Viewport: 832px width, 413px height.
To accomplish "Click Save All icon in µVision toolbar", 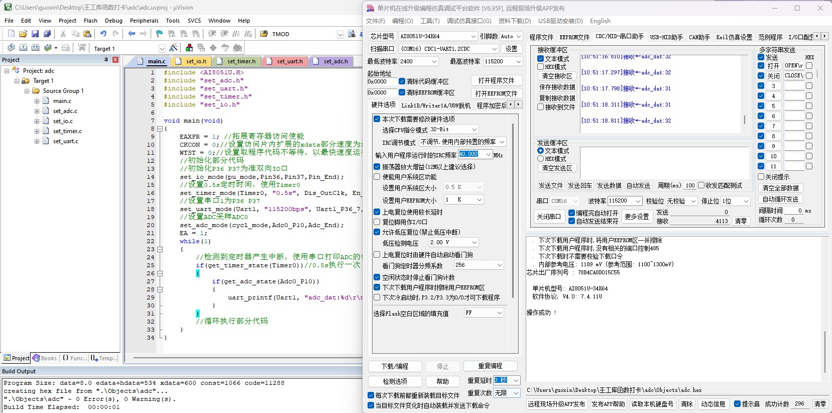I will click(x=47, y=34).
